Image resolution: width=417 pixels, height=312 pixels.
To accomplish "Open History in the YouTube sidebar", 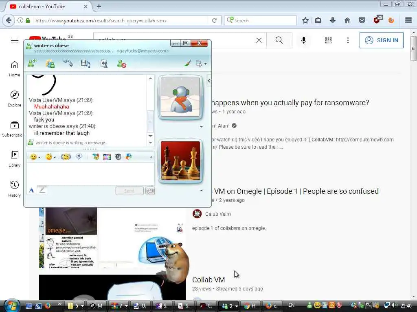I will coord(15,189).
